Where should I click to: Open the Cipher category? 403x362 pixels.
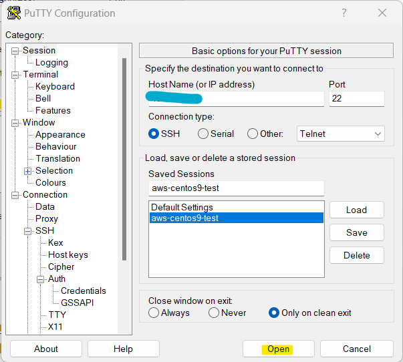[61, 267]
